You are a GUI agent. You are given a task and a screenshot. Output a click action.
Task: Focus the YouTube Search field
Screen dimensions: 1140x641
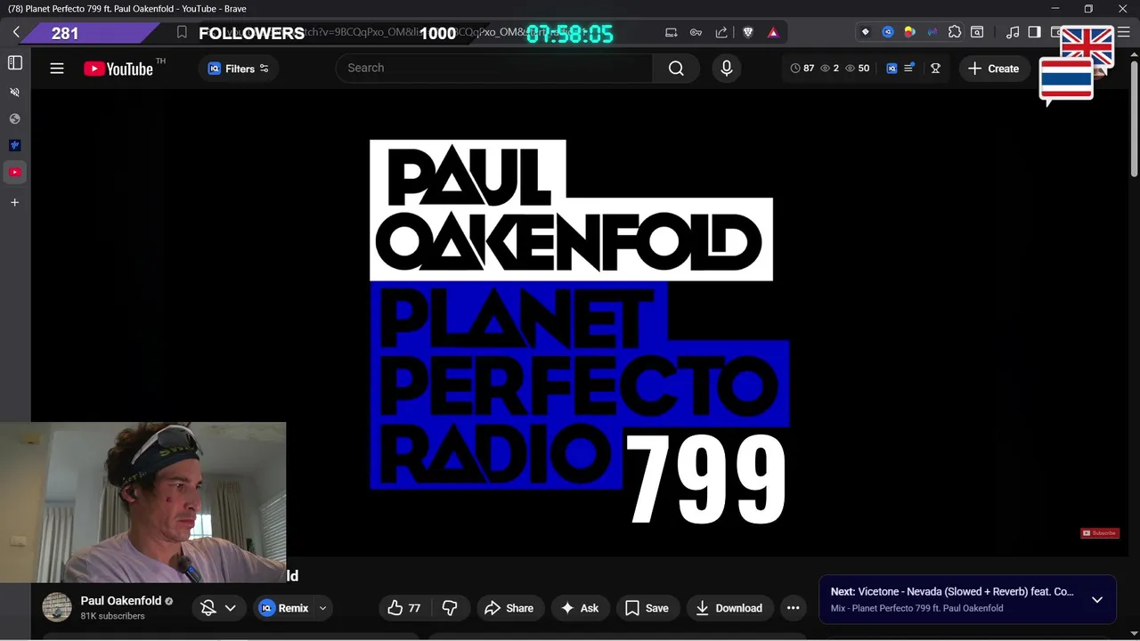[494, 68]
